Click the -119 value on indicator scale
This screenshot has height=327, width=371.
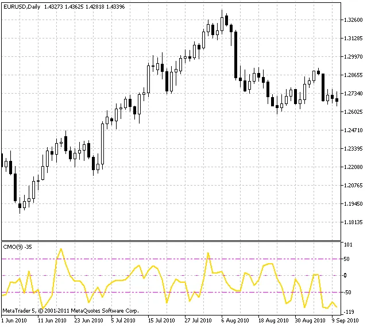click(x=348, y=311)
